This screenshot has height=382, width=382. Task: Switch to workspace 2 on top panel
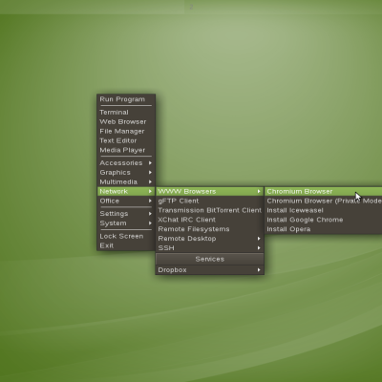[191, 7]
